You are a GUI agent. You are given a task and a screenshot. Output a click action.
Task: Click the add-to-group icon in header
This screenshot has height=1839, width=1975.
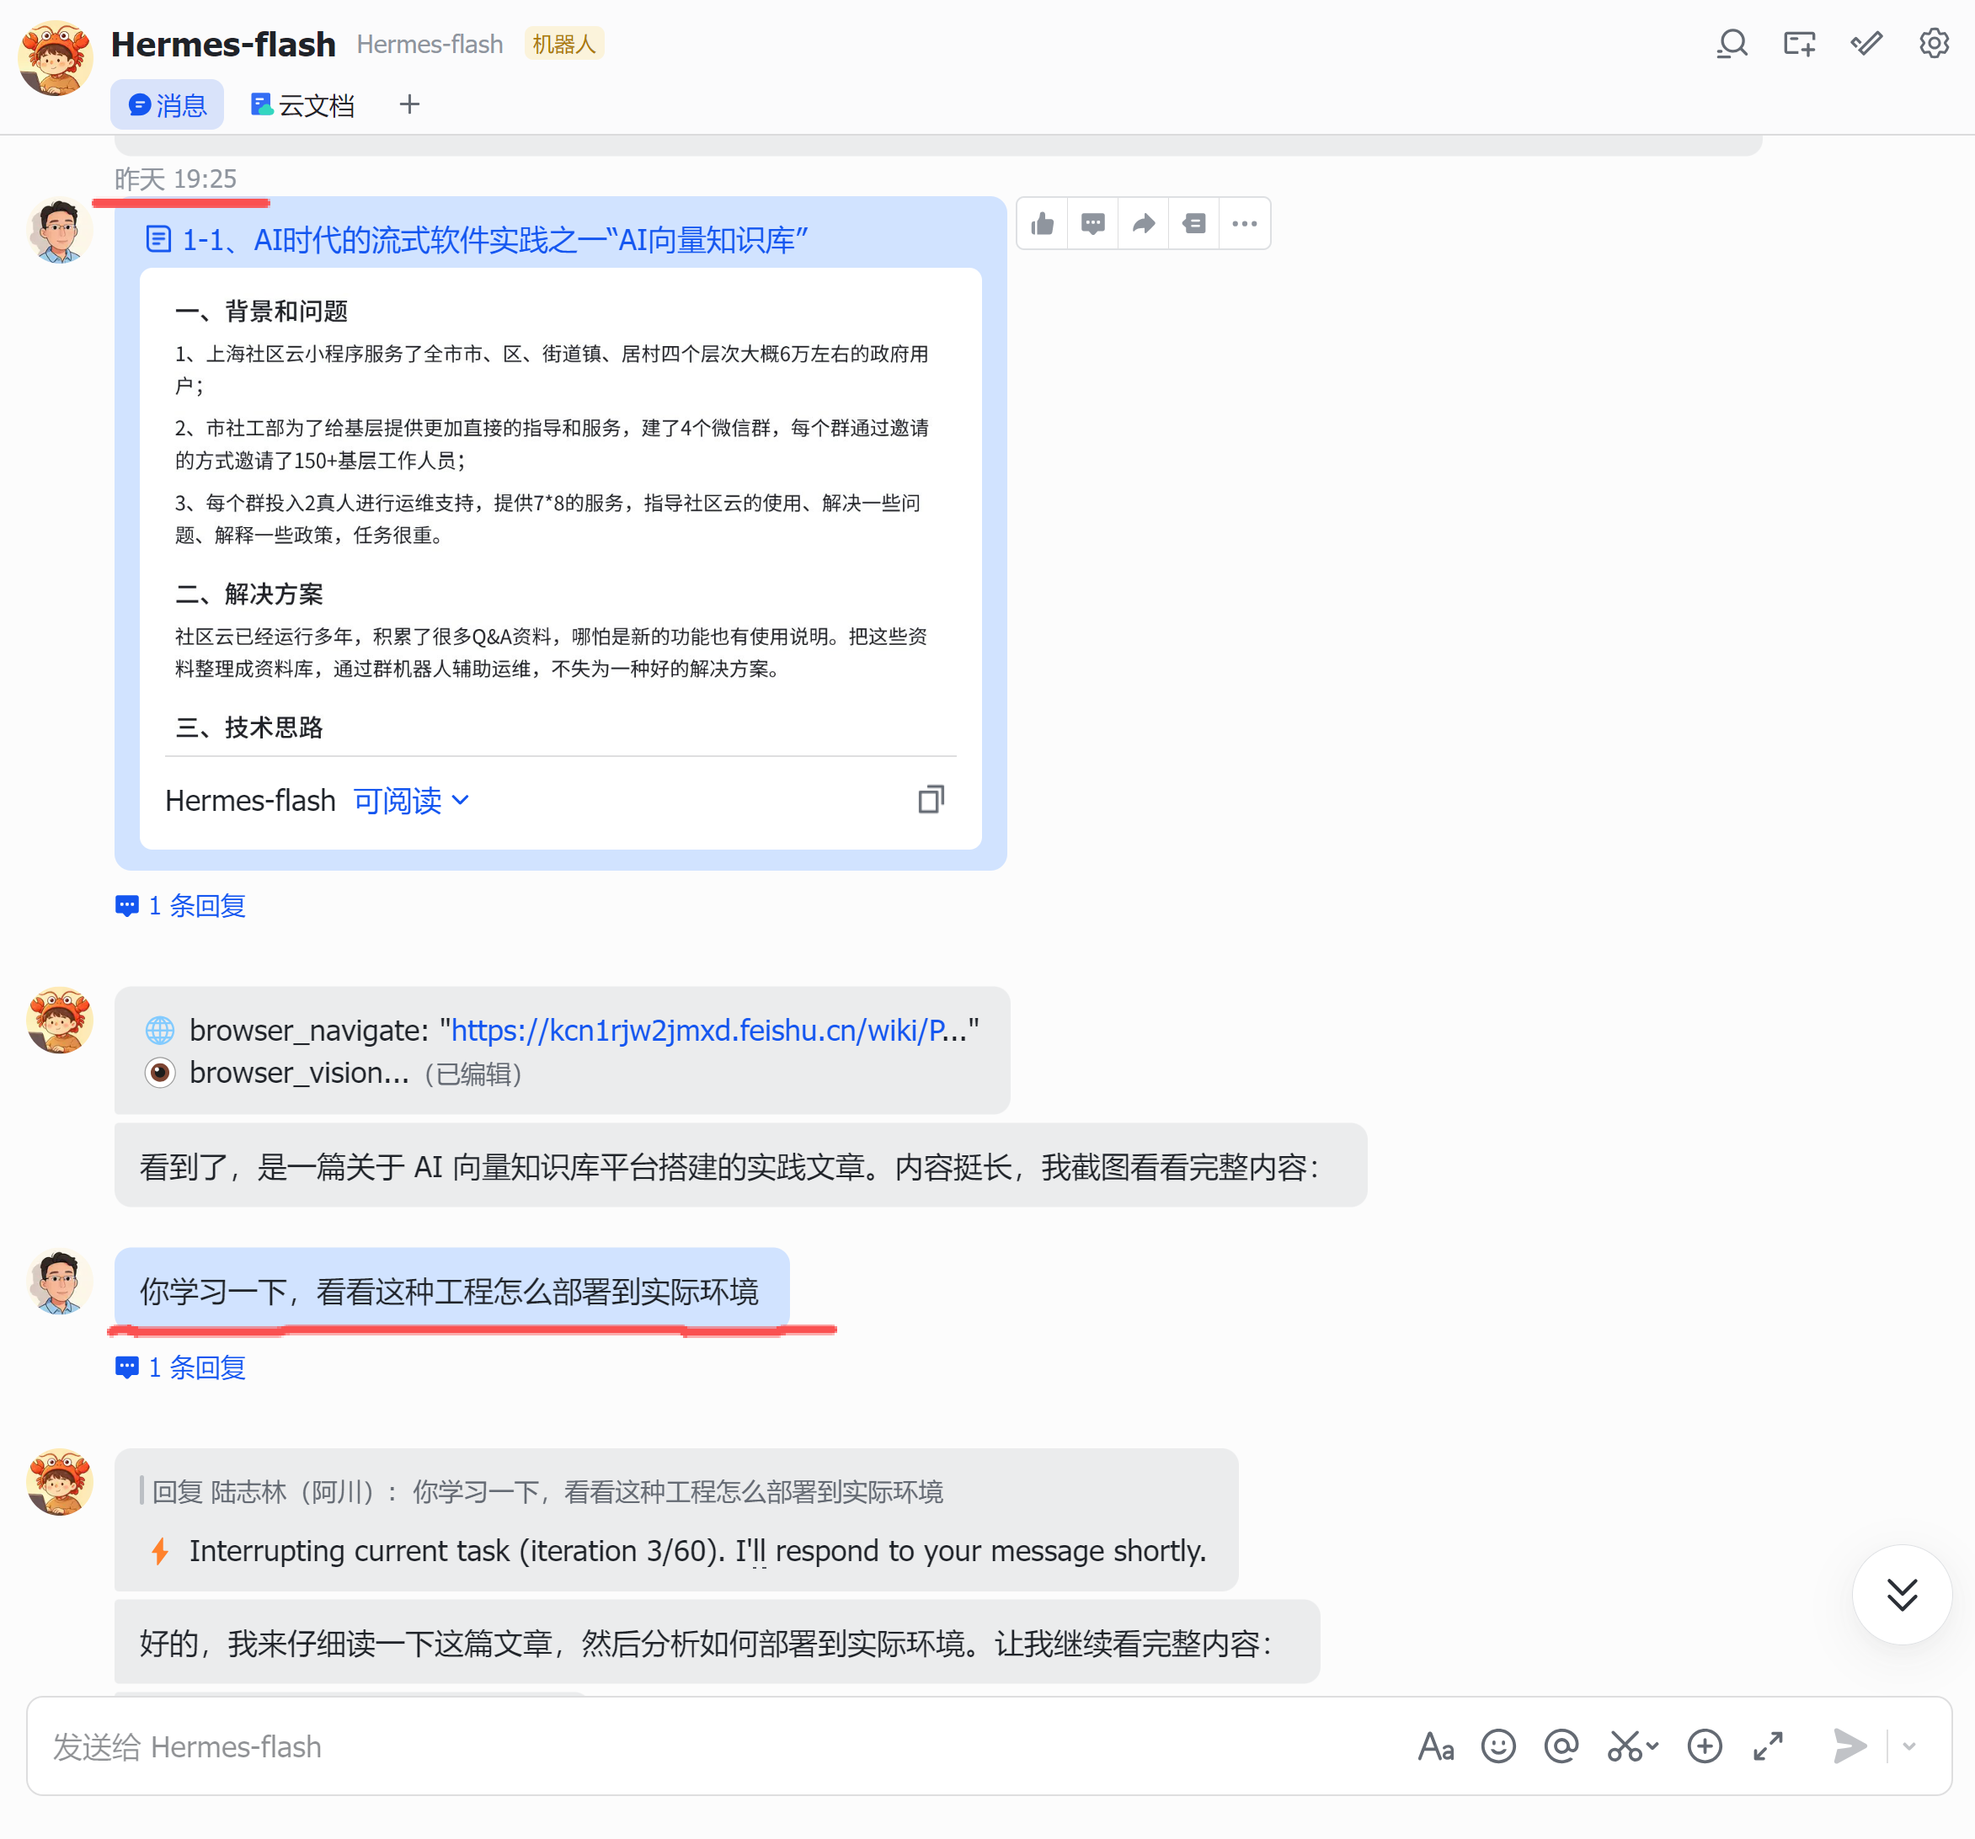click(1799, 45)
